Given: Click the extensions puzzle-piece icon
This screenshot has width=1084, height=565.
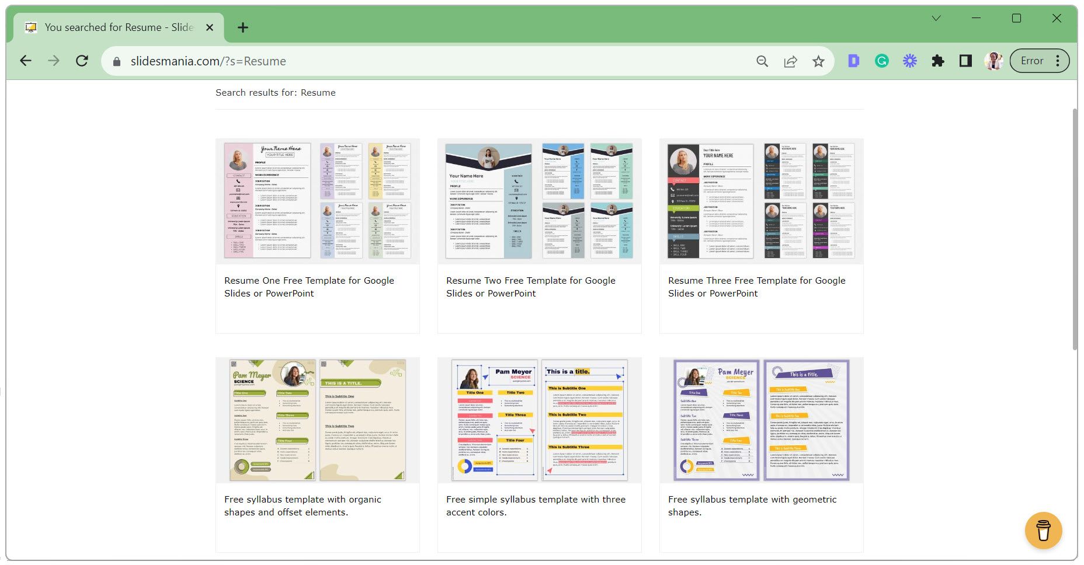Looking at the screenshot, I should (937, 61).
